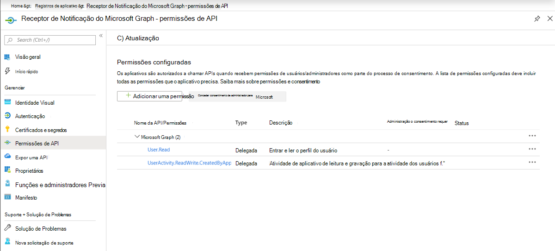Open more options for Microsoft Graph row

[532, 136]
